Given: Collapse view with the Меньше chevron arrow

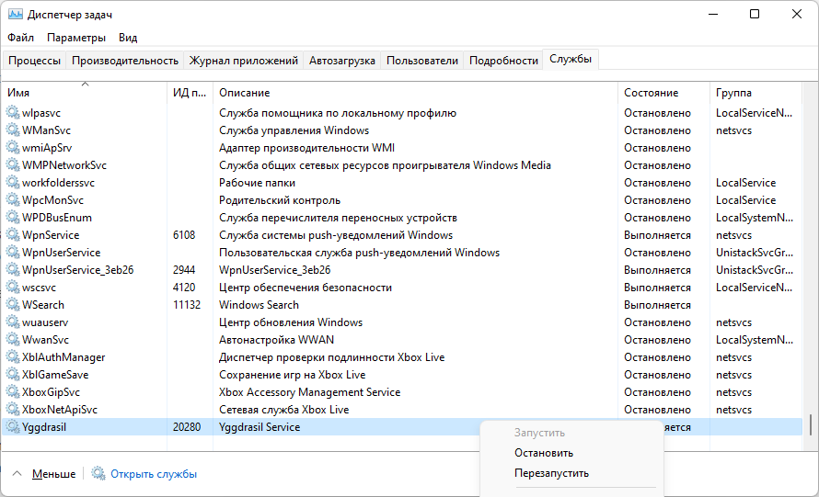Looking at the screenshot, I should (17, 474).
